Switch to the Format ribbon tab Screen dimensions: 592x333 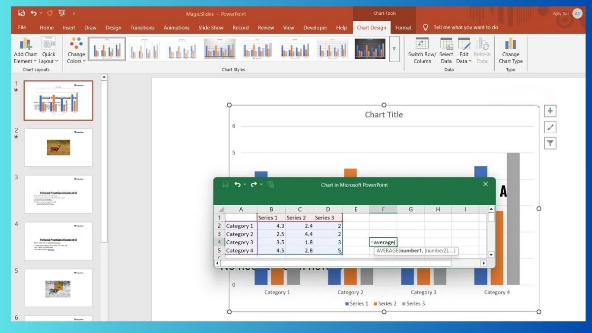(403, 28)
